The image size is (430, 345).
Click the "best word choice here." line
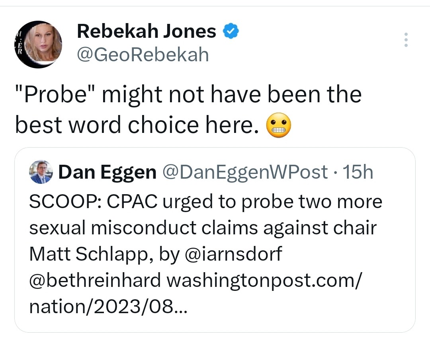coord(137,125)
